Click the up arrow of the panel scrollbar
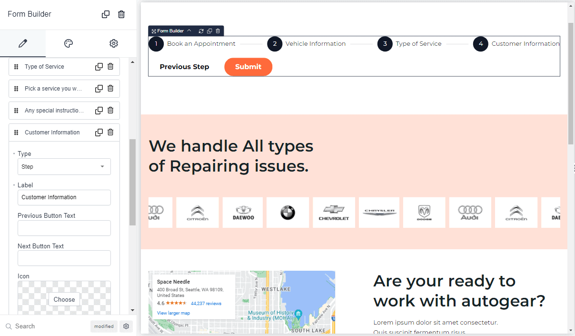This screenshot has width=575, height=336. (133, 62)
